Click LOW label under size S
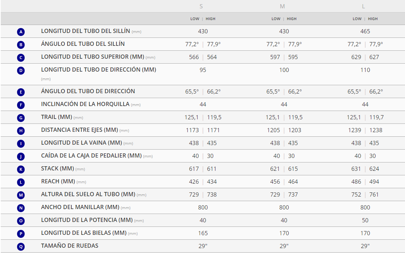The width and height of the screenshot is (405, 253). [x=195, y=19]
